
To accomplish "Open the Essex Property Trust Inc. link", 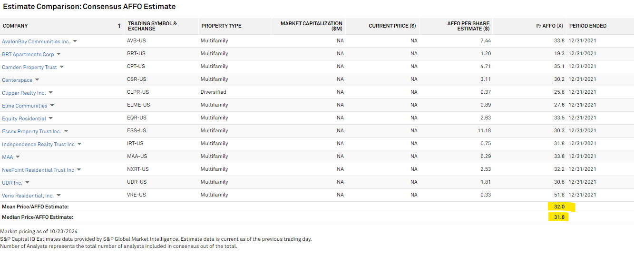I will coord(31,131).
